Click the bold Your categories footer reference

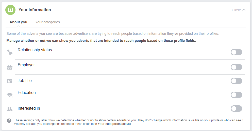[x=109, y=124]
